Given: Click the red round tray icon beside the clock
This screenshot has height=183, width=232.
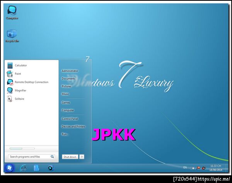Looking at the screenshot, I should tap(204, 168).
